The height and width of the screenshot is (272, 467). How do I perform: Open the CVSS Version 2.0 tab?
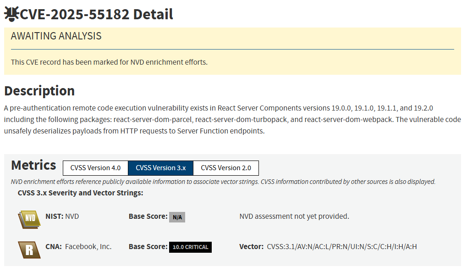[x=226, y=168]
